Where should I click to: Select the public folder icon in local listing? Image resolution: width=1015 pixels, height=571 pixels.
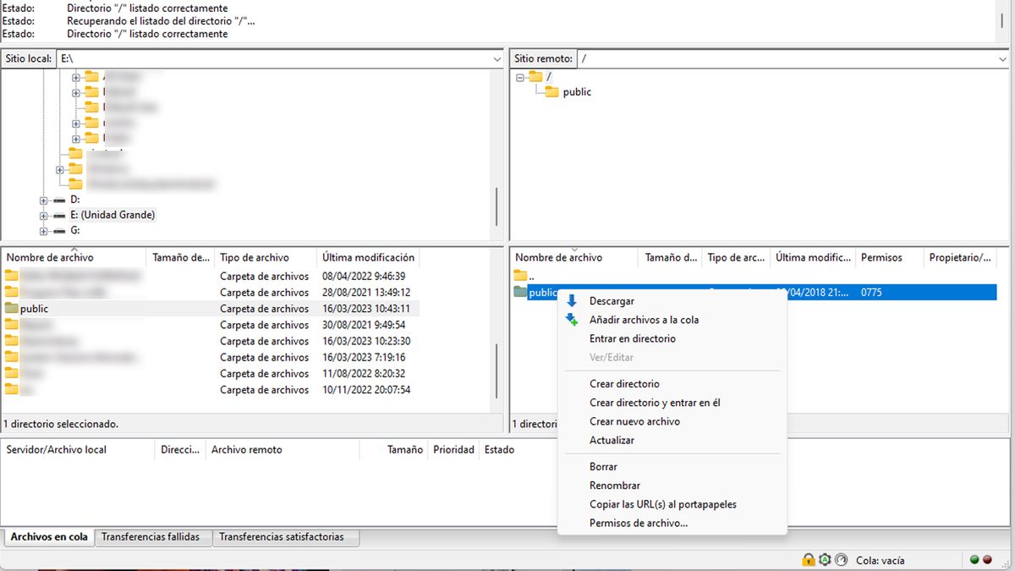point(10,308)
